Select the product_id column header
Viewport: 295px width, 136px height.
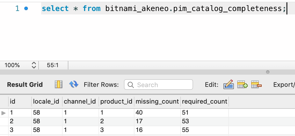(x=116, y=102)
